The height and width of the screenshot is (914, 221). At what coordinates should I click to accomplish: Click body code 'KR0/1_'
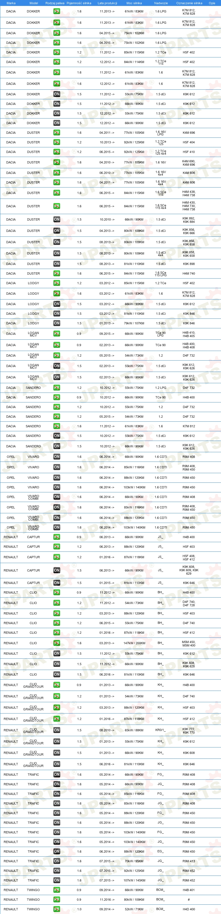point(160,730)
